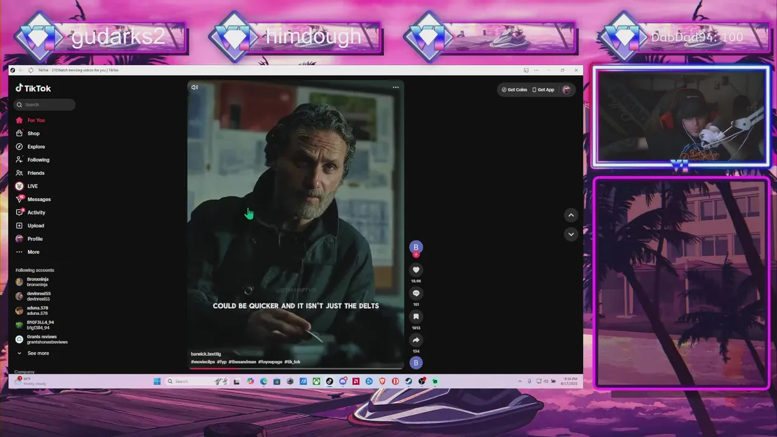This screenshot has height=437, width=777.
Task: Open the browser window three-dot menu
Action: pos(537,70)
